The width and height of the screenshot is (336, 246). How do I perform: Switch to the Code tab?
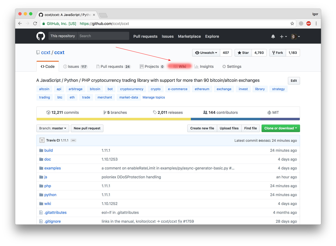[48, 66]
